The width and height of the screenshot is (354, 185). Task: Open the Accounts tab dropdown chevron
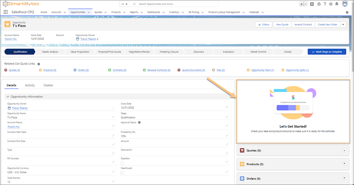click(65, 12)
